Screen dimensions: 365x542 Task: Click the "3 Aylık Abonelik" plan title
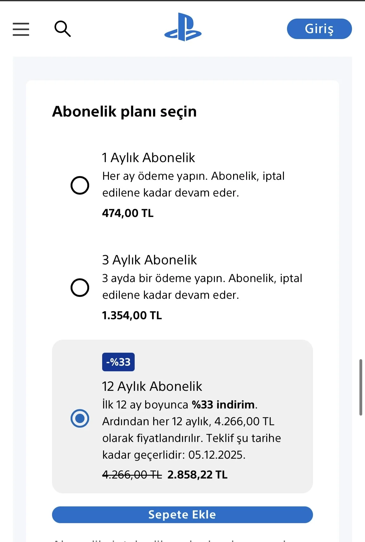click(x=150, y=260)
